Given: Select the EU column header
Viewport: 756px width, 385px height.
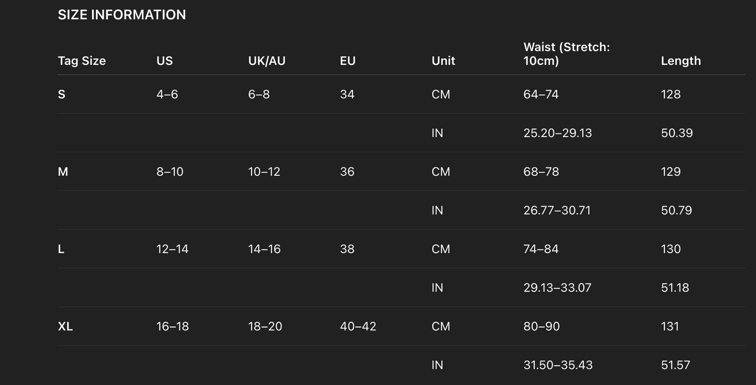Looking at the screenshot, I should 347,61.
